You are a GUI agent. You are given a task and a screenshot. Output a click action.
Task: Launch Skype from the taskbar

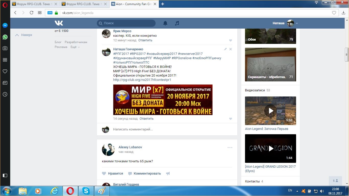tap(86, 191)
